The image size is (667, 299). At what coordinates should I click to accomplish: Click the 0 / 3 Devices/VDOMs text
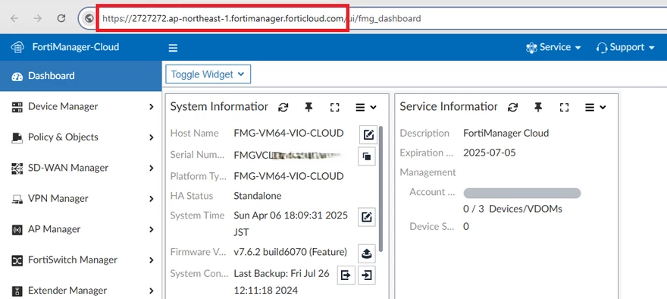coord(513,209)
